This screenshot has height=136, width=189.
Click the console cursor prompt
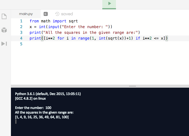[x=16, y=122]
